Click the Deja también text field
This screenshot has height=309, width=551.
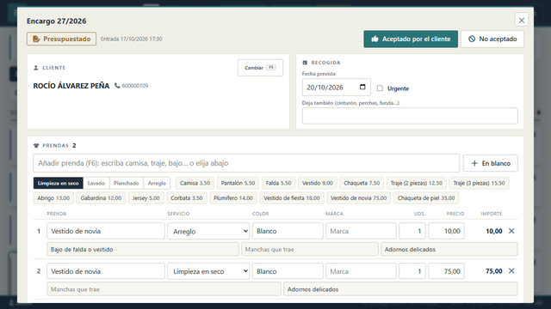410,116
